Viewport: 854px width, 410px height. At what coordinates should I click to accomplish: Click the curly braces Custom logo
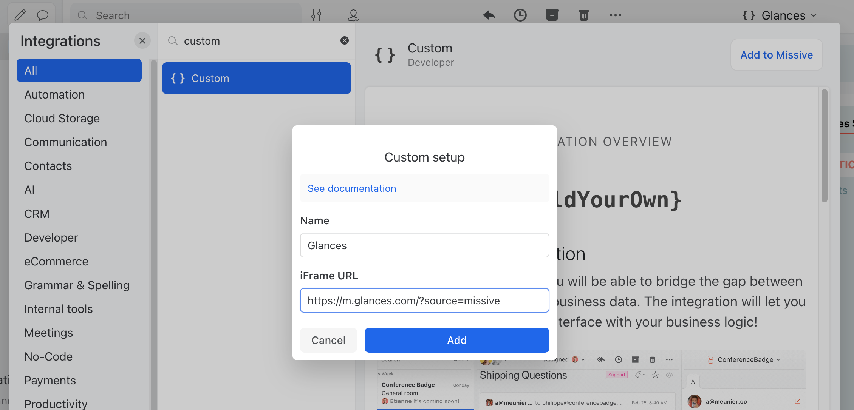pos(385,55)
